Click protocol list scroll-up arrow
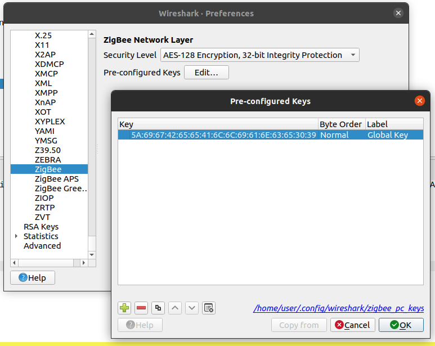This screenshot has width=435, height=346. (92, 34)
